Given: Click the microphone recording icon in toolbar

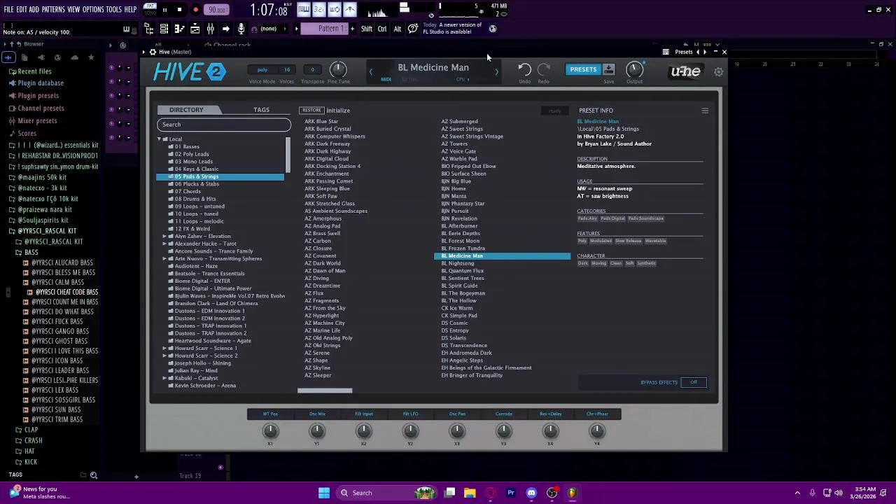Looking at the screenshot, I should pyautogui.click(x=241, y=29).
